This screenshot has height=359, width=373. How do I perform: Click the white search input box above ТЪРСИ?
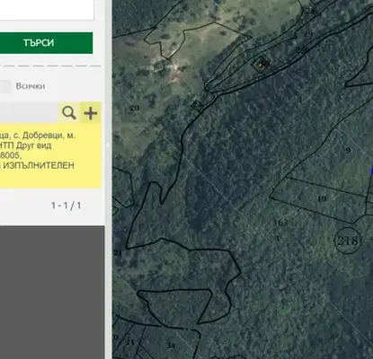(x=47, y=10)
